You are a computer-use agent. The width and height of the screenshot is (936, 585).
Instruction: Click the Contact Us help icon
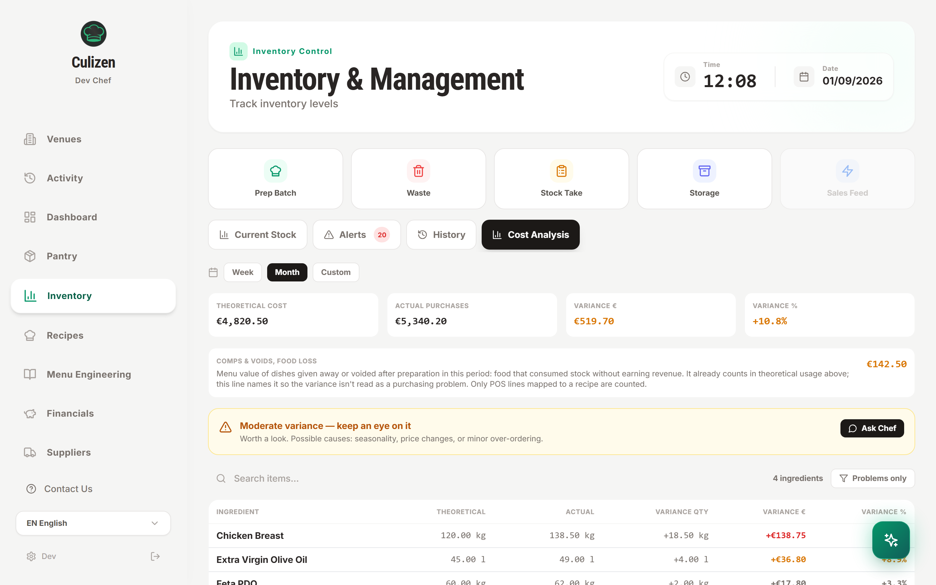click(x=31, y=489)
